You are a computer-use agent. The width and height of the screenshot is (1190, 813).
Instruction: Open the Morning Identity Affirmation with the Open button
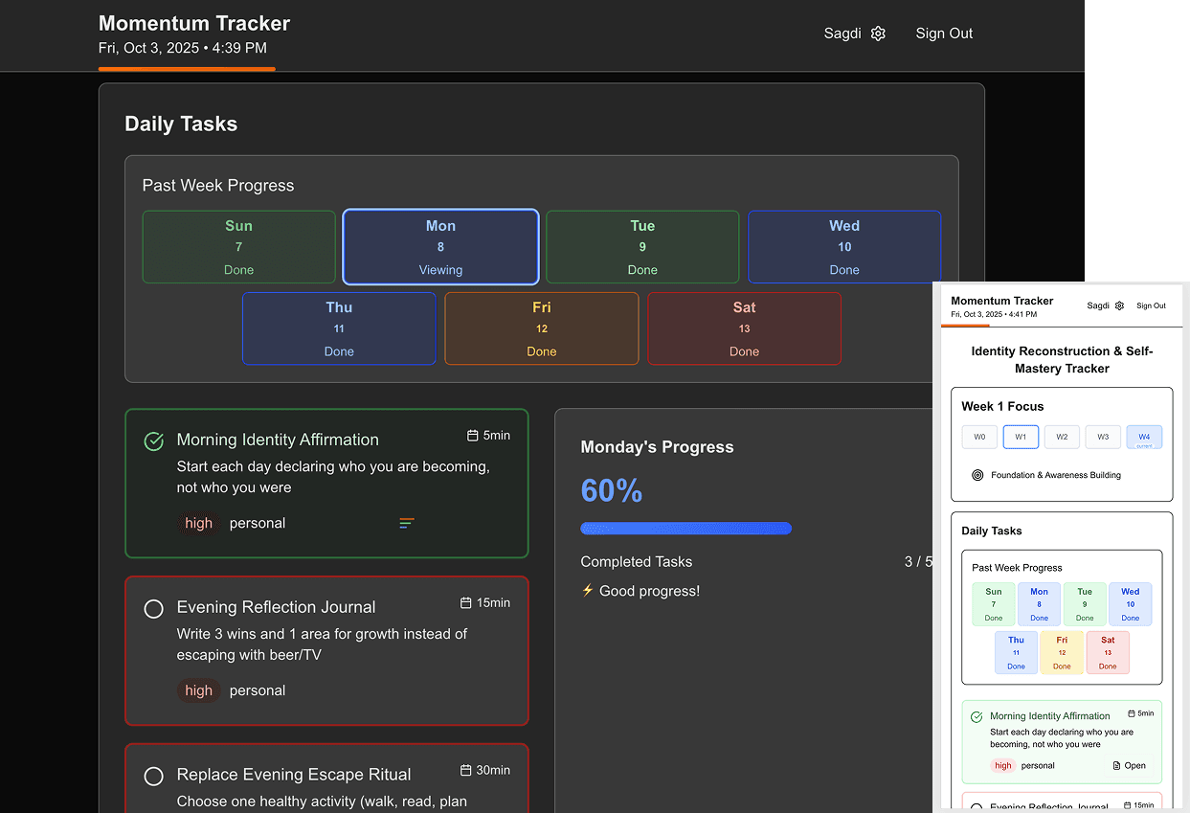1130,766
